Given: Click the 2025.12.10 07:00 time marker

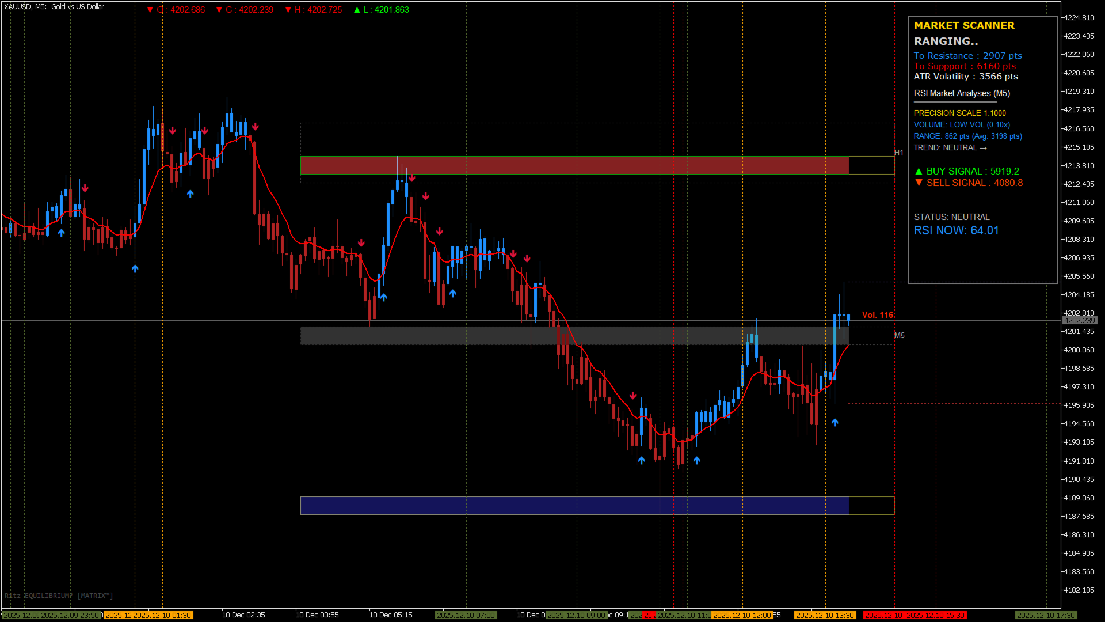Looking at the screenshot, I should click(466, 615).
